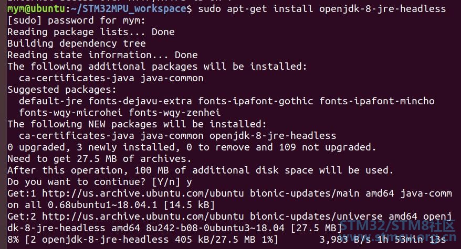This screenshot has width=461, height=249.
Task: Click the mym@ubuntu shell prompt
Action: [x=36, y=9]
